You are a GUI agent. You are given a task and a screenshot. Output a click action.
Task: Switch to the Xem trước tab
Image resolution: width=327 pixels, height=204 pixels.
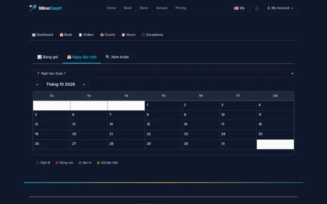click(x=117, y=57)
